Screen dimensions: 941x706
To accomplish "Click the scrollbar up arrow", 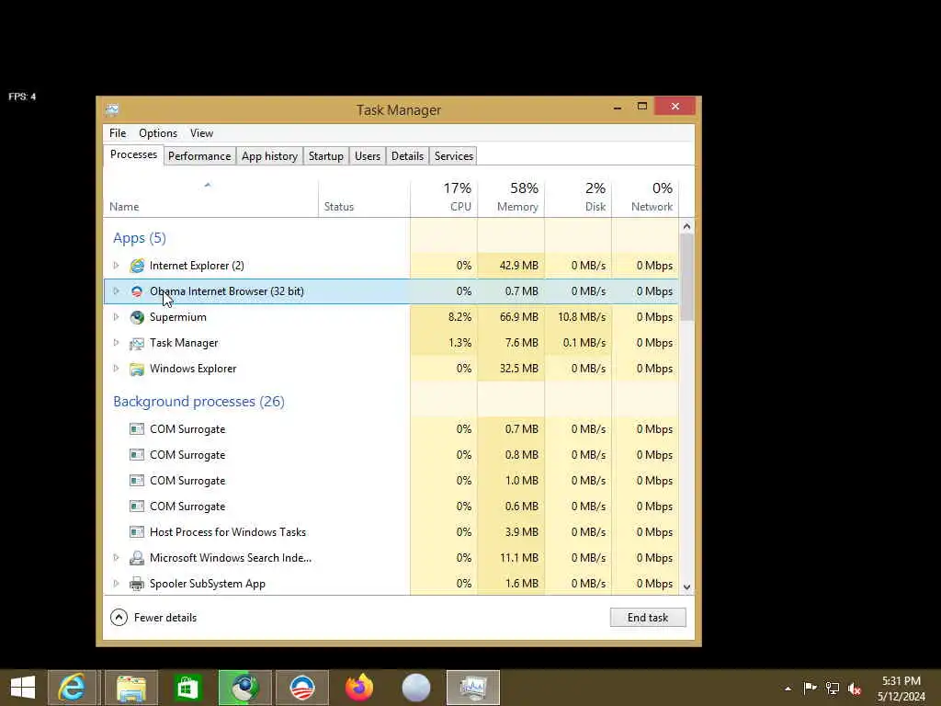I will tap(687, 226).
